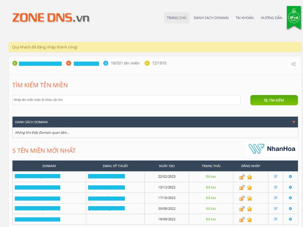Delete the domain created 22/02/2023
The width and height of the screenshot is (303, 227).
(290, 176)
